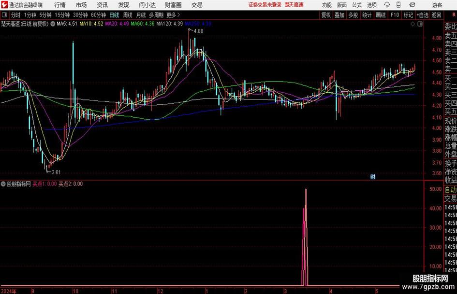
Task: Click the 叠加 overlay toolbar button
Action: click(x=339, y=15)
